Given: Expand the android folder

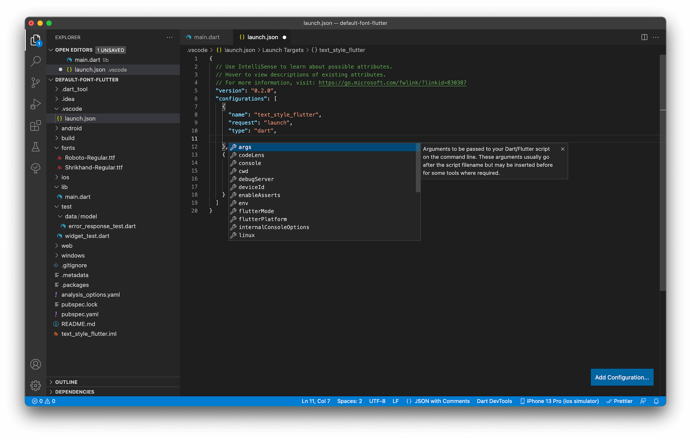Looking at the screenshot, I should click(71, 128).
